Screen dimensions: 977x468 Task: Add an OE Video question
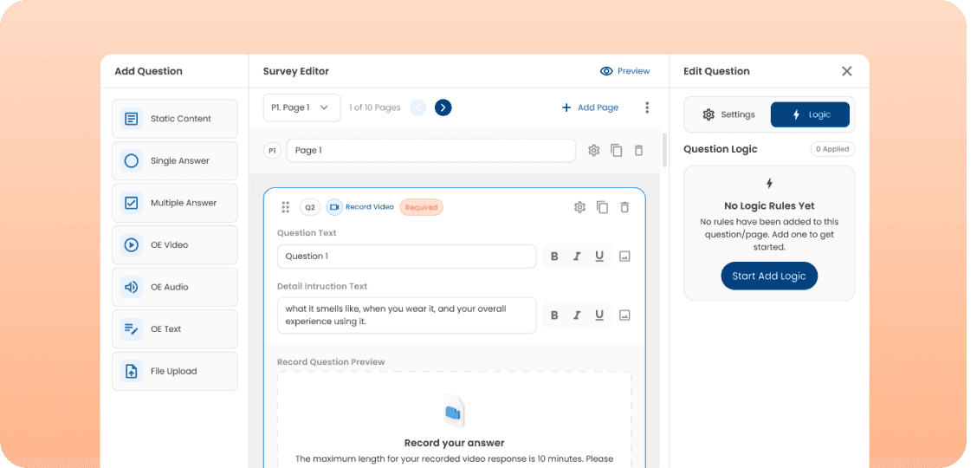pyautogui.click(x=174, y=245)
